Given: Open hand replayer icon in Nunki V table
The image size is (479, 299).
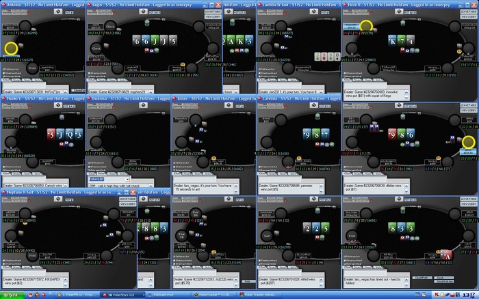Looking at the screenshot, I should pyautogui.click(x=57, y=105).
